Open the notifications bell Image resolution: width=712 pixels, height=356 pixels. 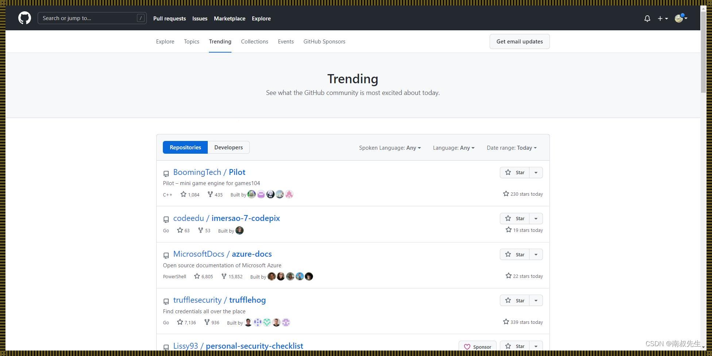tap(647, 18)
